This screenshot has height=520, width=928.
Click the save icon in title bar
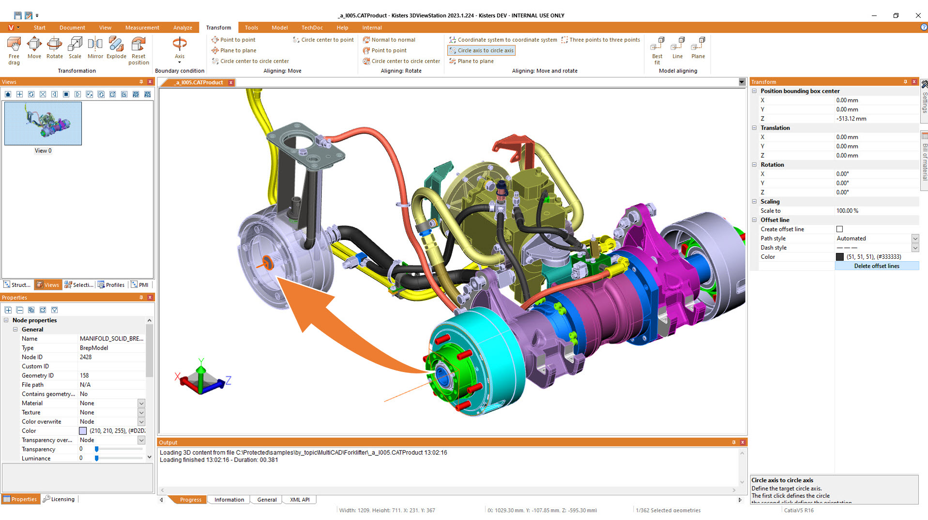pos(17,15)
